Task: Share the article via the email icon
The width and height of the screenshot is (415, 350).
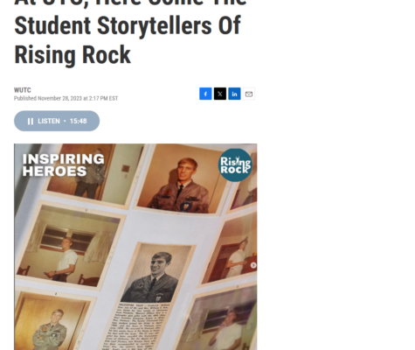Action: click(249, 94)
